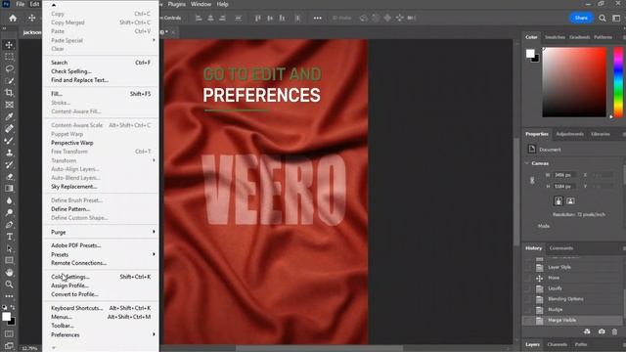Switch to the Adjustments tab
Image resolution: width=626 pixels, height=352 pixels.
point(569,134)
